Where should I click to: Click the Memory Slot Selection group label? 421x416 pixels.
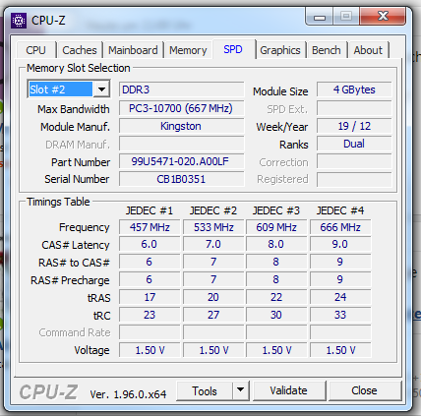[x=79, y=68]
